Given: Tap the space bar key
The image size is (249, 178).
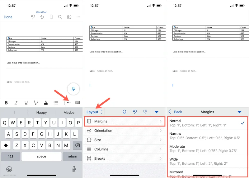Looking at the screenshot, I should pyautogui.click(x=41, y=157).
